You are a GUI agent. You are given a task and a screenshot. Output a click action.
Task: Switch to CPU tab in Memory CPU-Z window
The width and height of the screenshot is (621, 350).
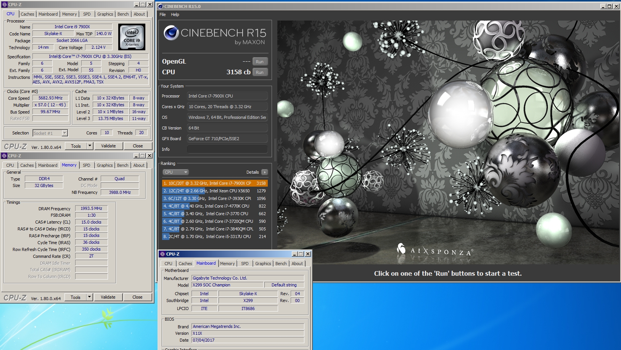pos(10,165)
